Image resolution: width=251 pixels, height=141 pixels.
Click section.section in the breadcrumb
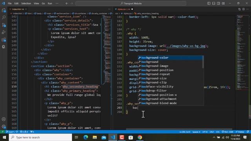tap(63, 13)
